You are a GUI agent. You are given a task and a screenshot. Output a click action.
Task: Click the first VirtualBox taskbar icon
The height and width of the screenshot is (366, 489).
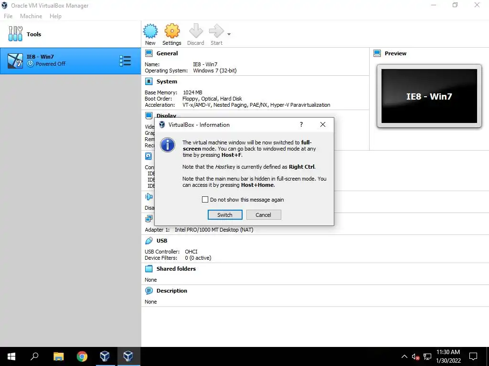coord(105,356)
